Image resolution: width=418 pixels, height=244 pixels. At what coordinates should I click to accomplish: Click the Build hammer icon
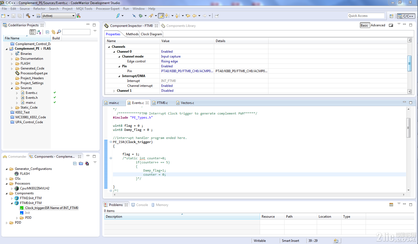click(x=28, y=16)
